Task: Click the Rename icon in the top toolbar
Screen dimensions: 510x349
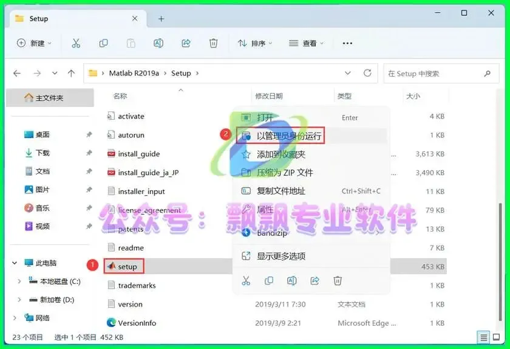Action: click(158, 43)
